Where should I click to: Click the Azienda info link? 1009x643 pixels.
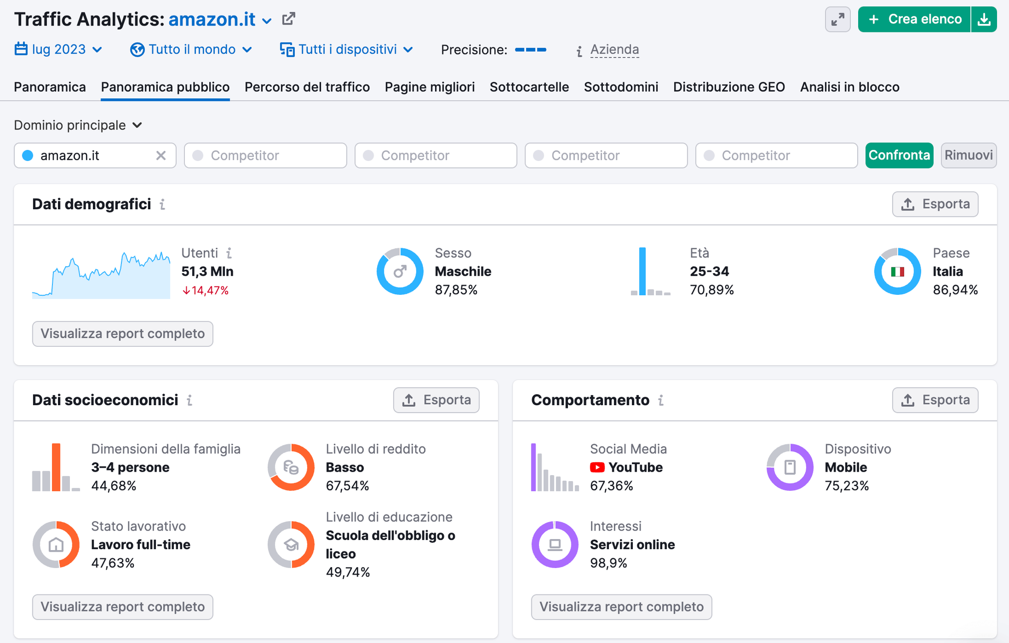coord(614,49)
